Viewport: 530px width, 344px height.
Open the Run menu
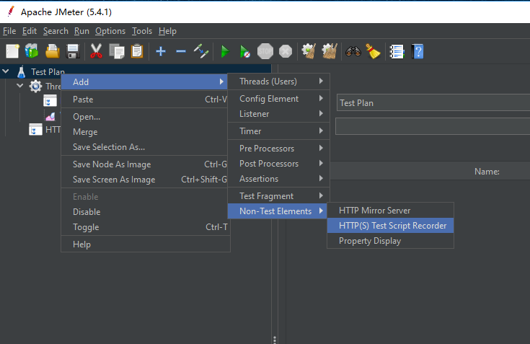[81, 31]
